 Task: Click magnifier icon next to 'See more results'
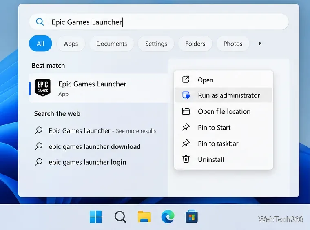pyautogui.click(x=39, y=130)
